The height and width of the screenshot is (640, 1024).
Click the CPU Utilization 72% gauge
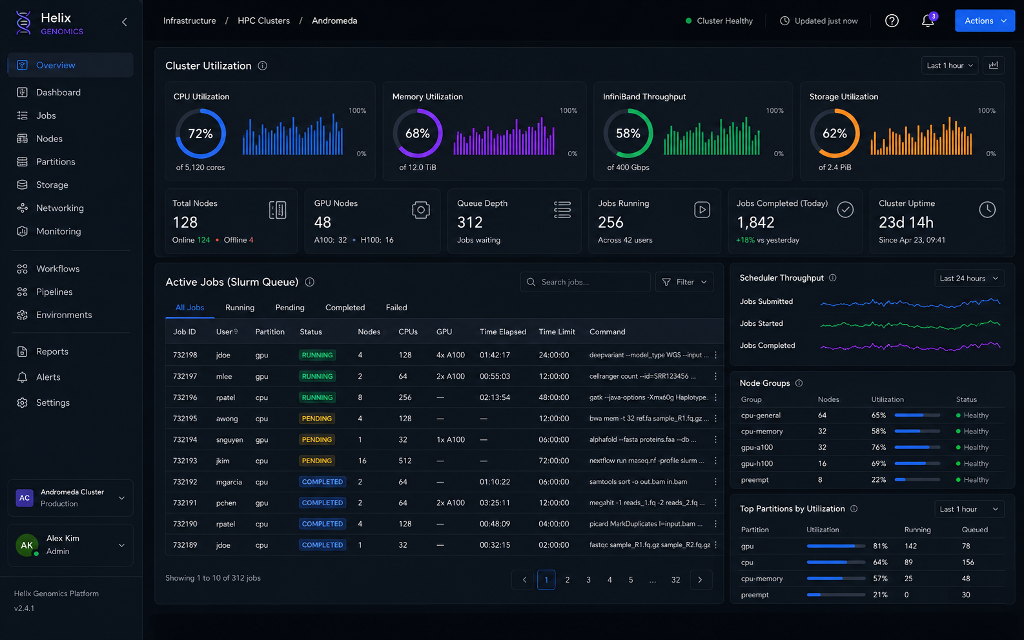(201, 134)
